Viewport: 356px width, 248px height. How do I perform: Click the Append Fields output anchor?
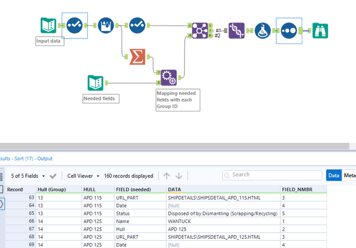click(x=180, y=78)
